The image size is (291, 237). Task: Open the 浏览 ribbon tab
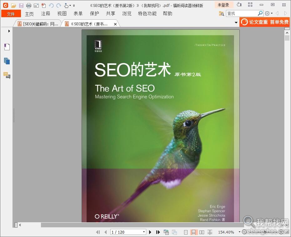[127, 13]
